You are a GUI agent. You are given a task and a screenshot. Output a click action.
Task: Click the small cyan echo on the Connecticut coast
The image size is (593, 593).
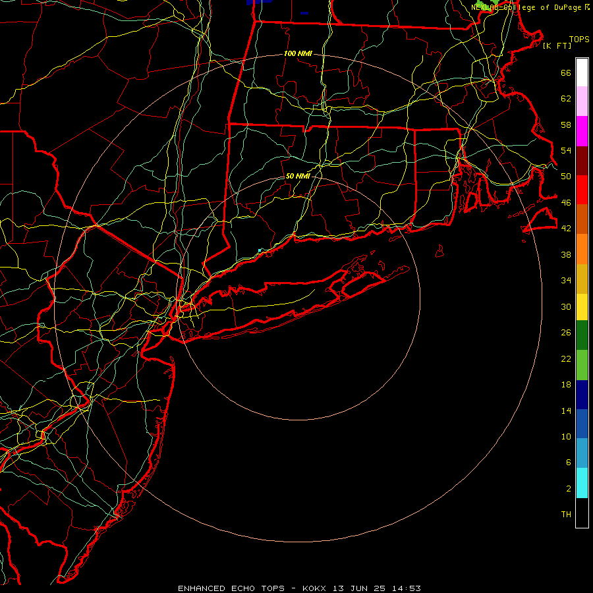pyautogui.click(x=260, y=250)
